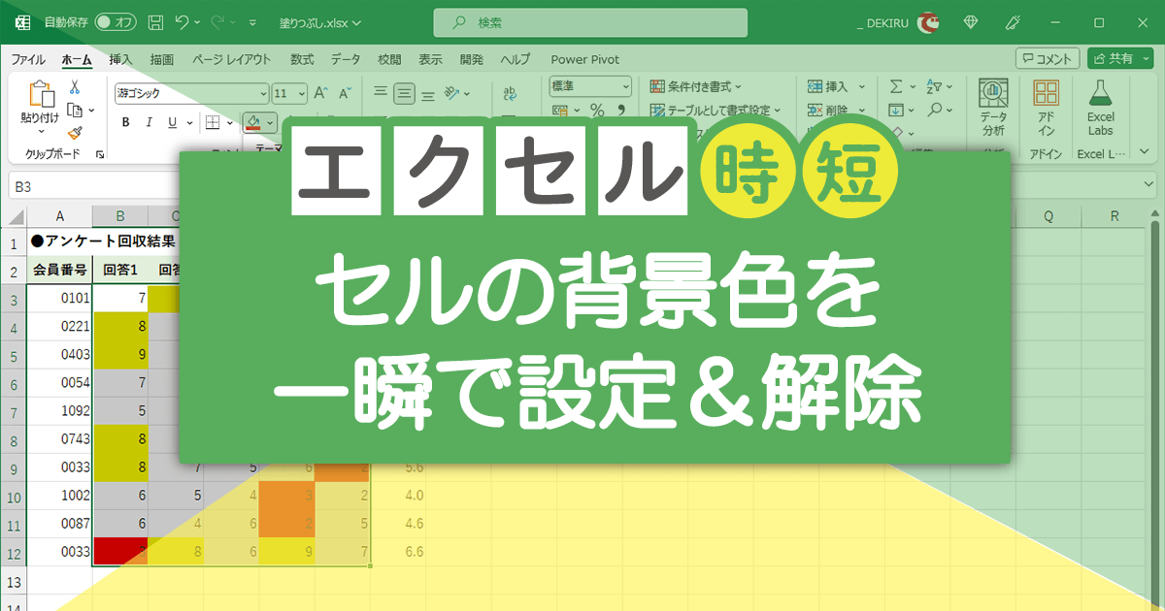Click the fill color swatch to apply color
This screenshot has width=1165, height=611.
click(255, 122)
